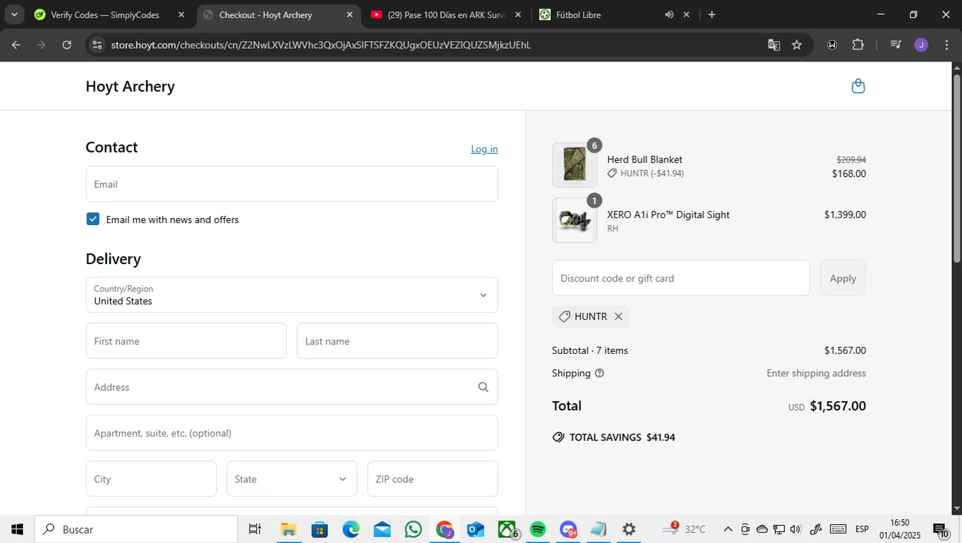
Task: Reload the checkout page
Action: [67, 45]
